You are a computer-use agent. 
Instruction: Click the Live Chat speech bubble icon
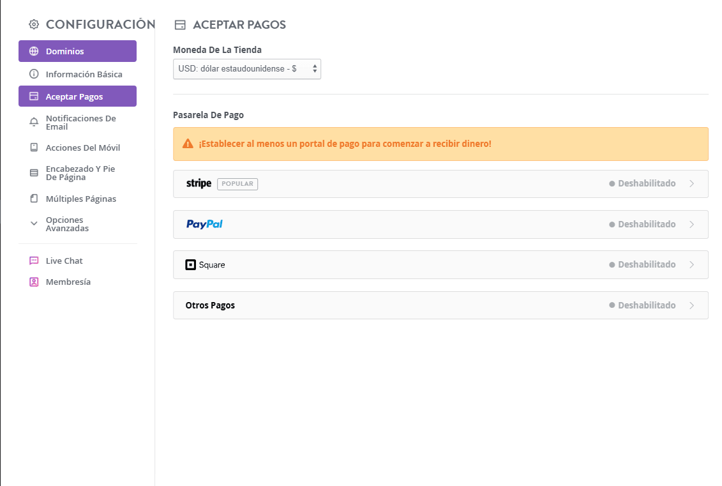[x=34, y=261]
